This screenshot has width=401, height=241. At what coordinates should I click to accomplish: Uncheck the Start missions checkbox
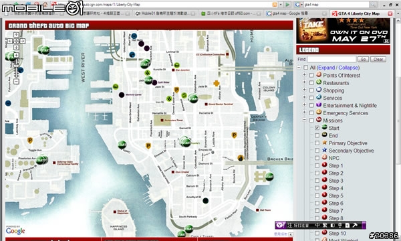pyautogui.click(x=317, y=128)
